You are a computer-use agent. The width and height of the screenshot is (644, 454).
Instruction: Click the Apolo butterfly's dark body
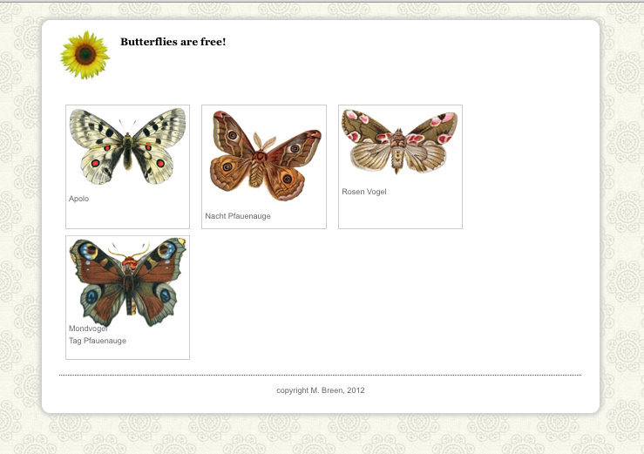point(128,150)
